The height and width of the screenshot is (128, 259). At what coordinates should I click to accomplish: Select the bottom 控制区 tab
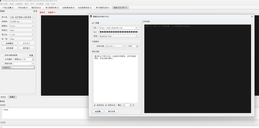coord(3,97)
